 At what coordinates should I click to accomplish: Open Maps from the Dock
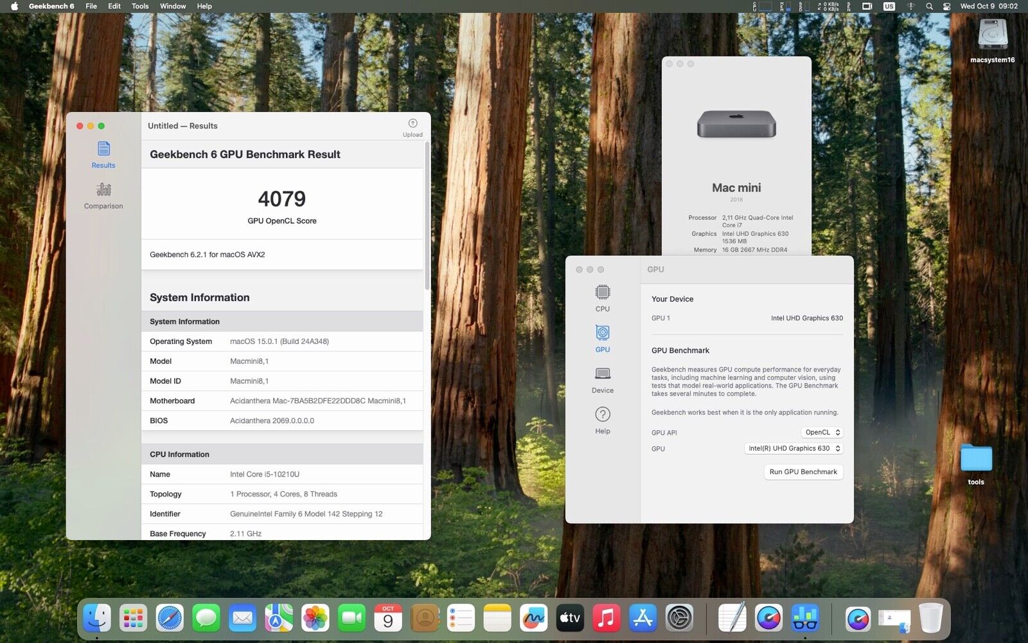pos(279,619)
